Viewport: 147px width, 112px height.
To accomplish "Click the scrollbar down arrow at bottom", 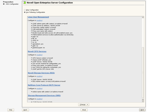I will (x=143, y=101).
